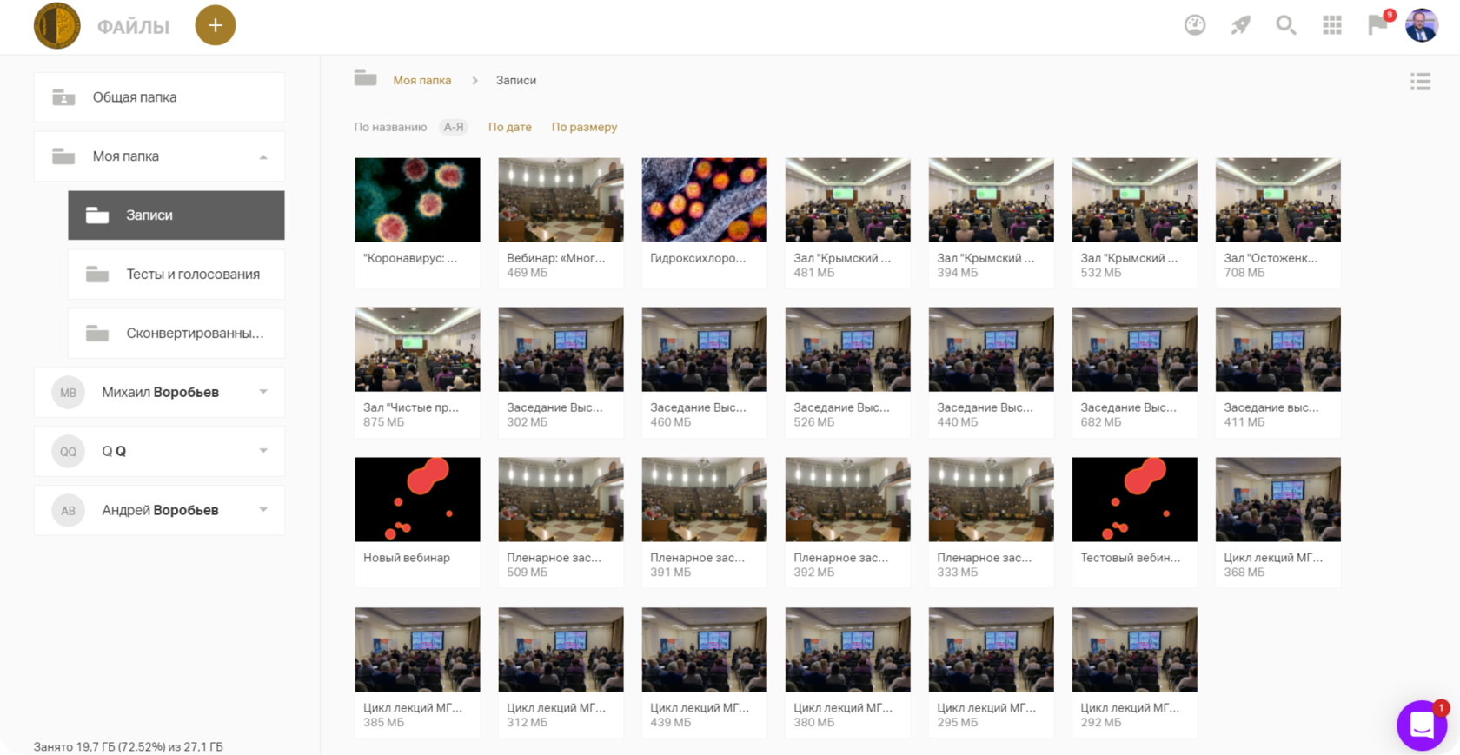Screen dimensions: 1460x755
Task: Open Тесты и голосования folder
Action: click(x=176, y=275)
